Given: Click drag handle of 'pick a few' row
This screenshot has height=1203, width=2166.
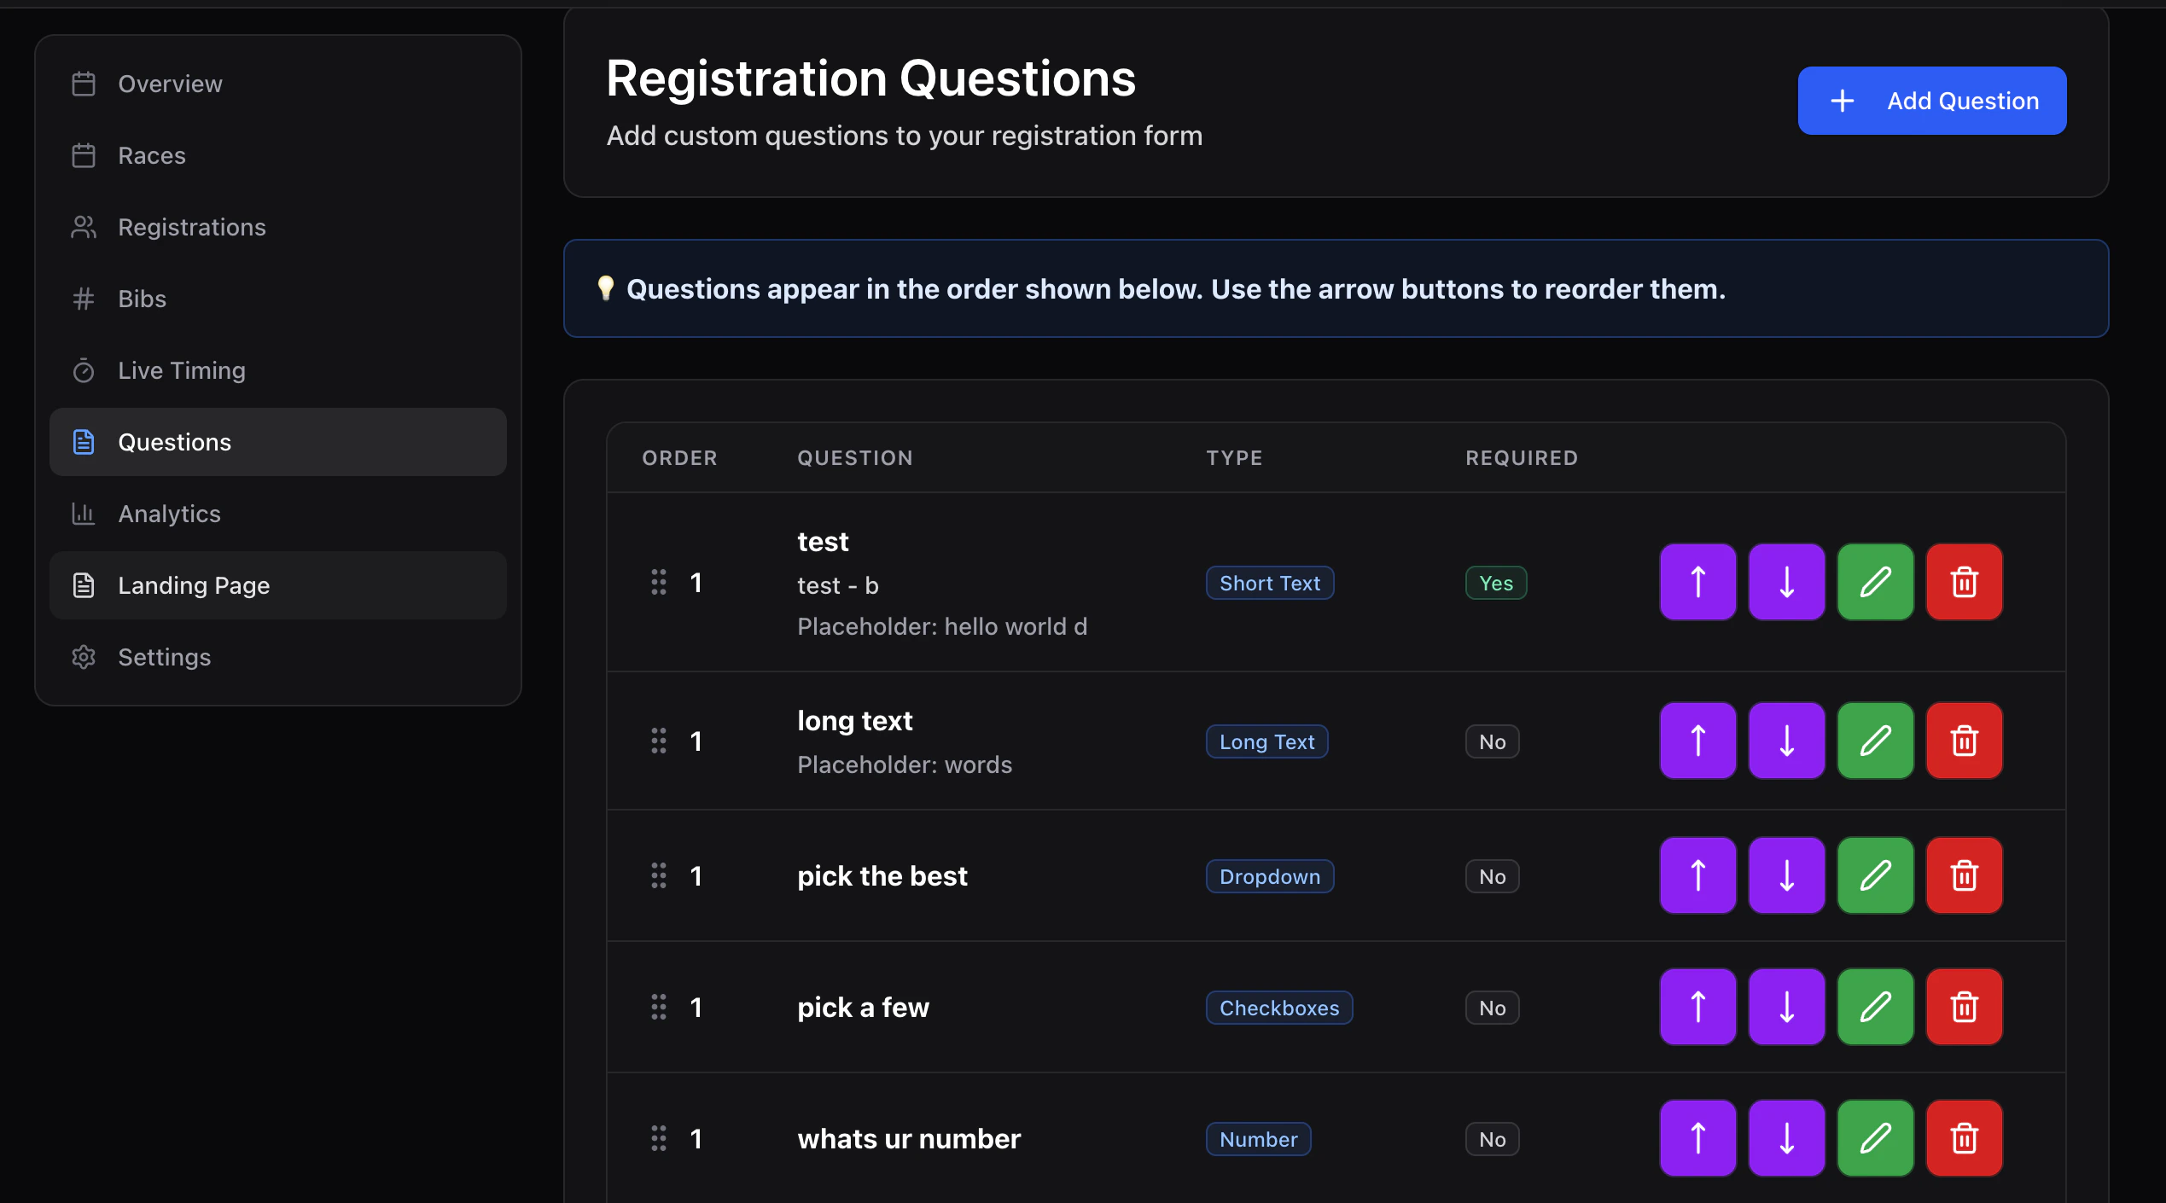Looking at the screenshot, I should (x=659, y=1007).
